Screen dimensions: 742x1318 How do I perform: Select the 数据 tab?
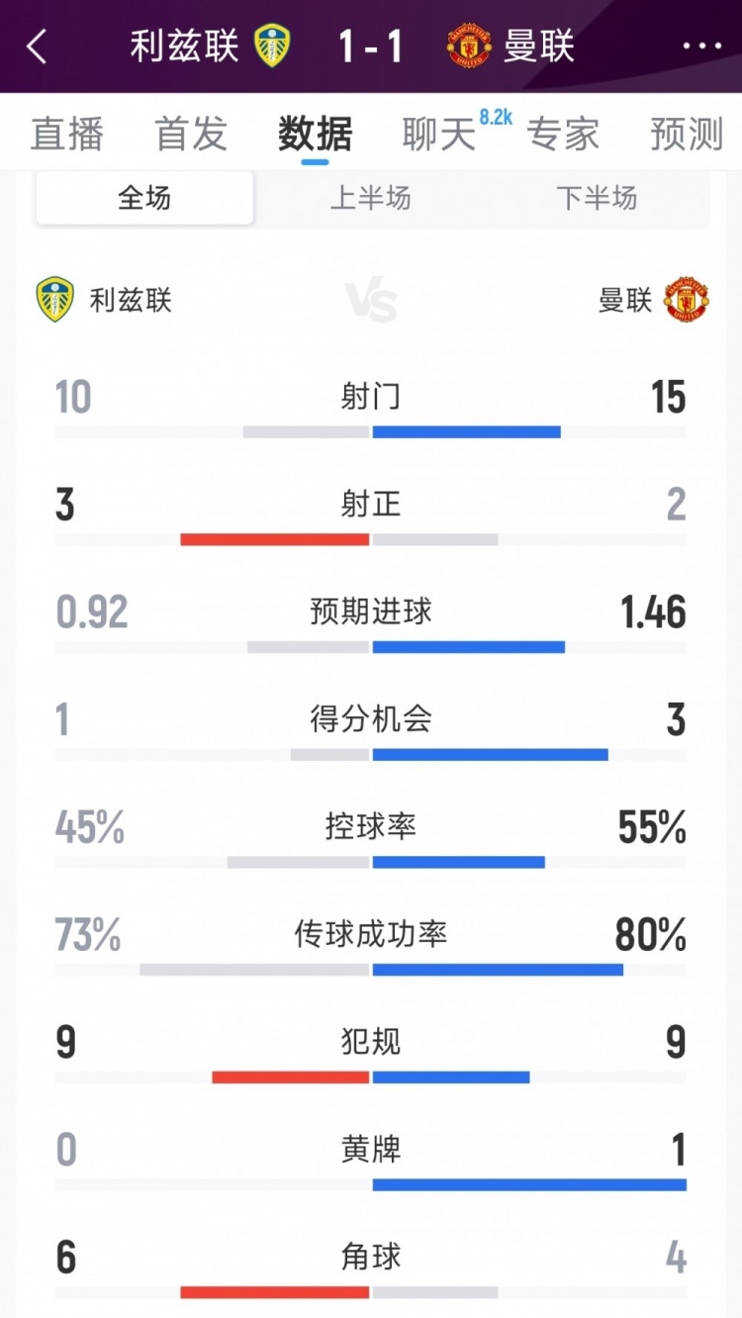click(315, 135)
